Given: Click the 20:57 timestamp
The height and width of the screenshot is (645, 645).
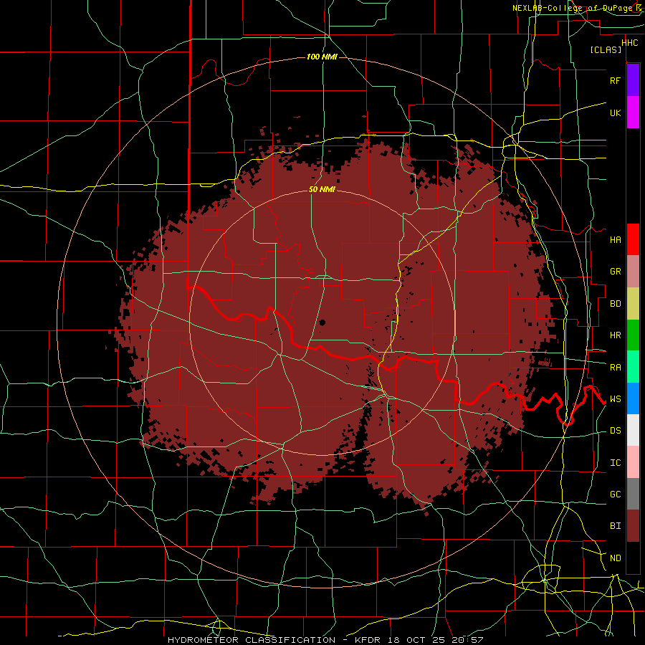Looking at the screenshot, I should tap(467, 640).
